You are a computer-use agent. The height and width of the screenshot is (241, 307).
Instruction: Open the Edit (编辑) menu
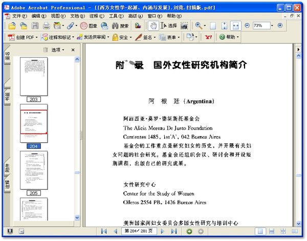click(39, 16)
